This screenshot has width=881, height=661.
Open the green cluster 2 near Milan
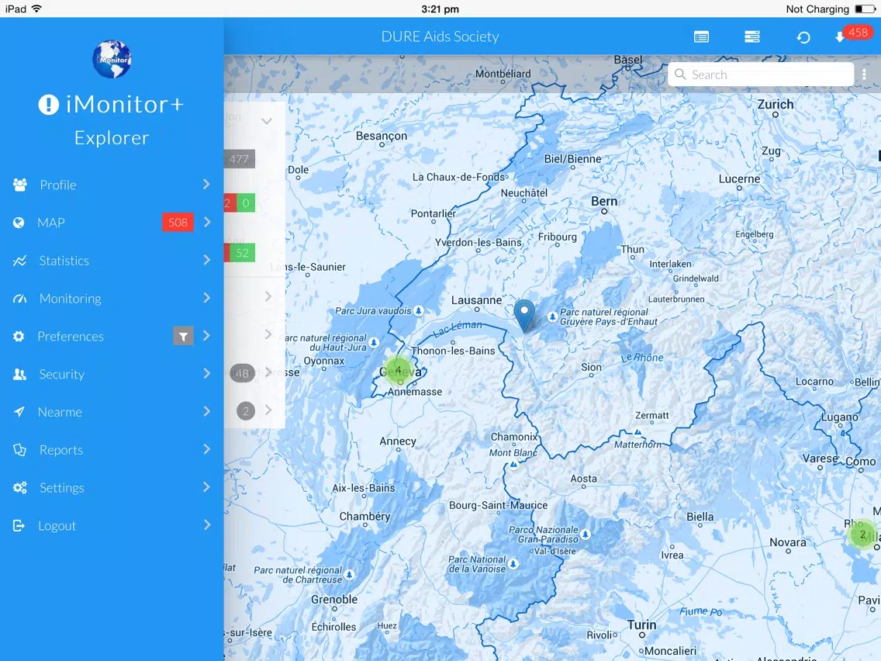(x=862, y=535)
